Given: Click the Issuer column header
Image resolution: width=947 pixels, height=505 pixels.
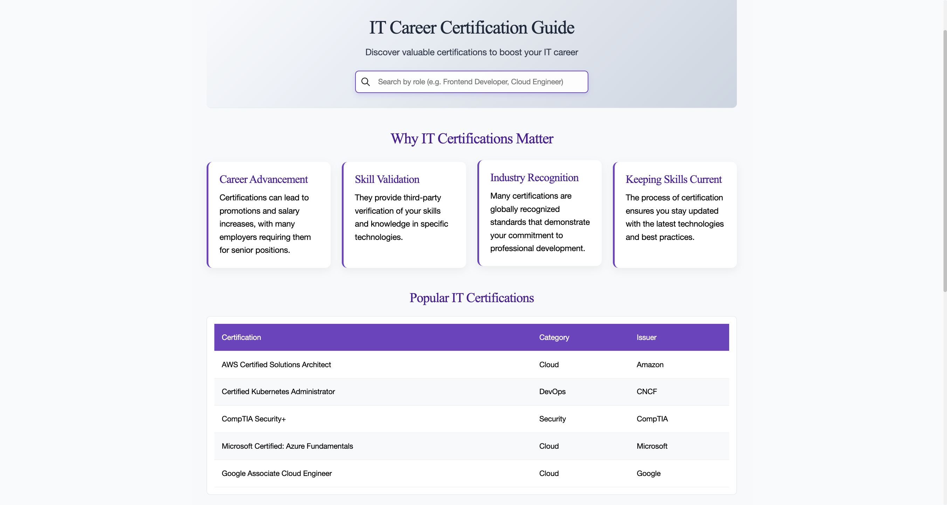Looking at the screenshot, I should (x=646, y=337).
